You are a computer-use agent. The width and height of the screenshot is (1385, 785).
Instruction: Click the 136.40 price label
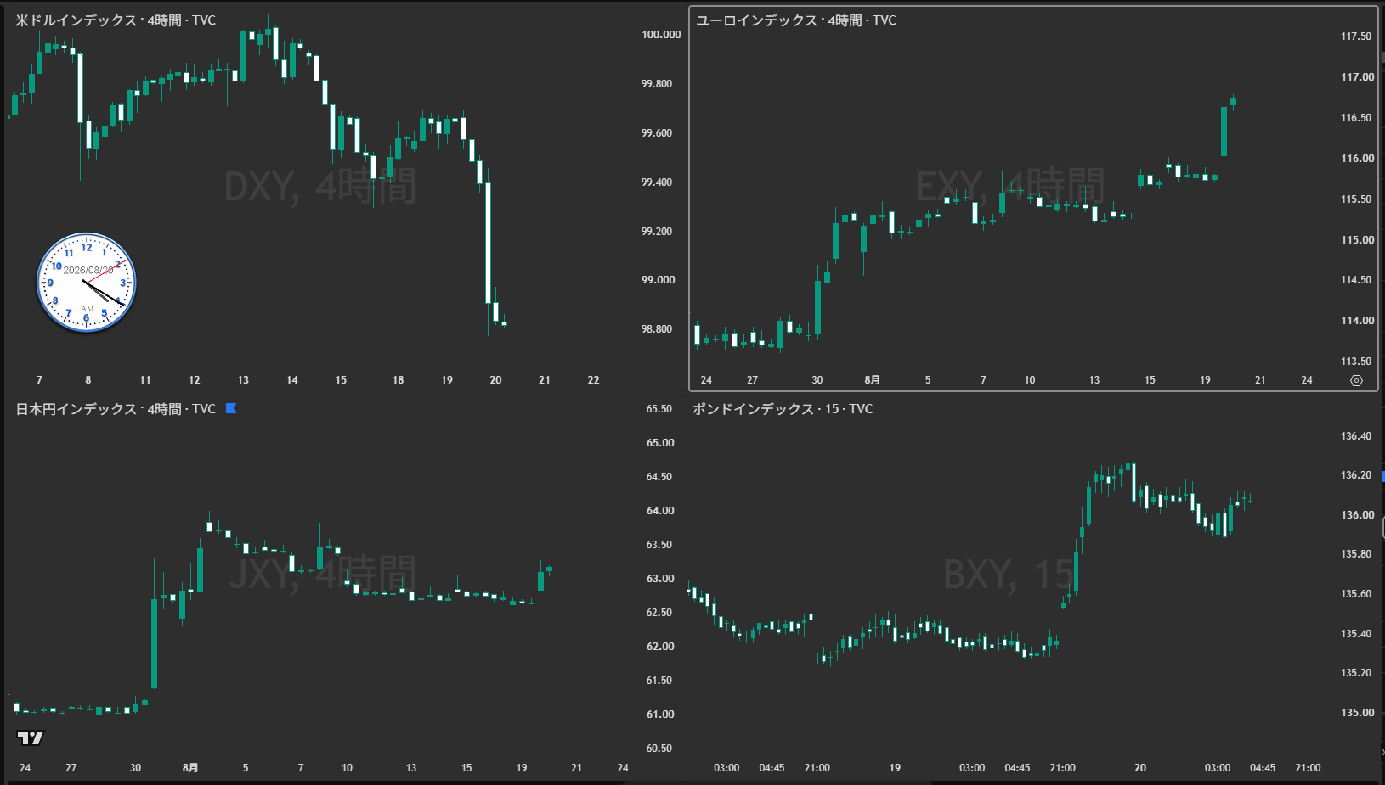[x=1356, y=436]
